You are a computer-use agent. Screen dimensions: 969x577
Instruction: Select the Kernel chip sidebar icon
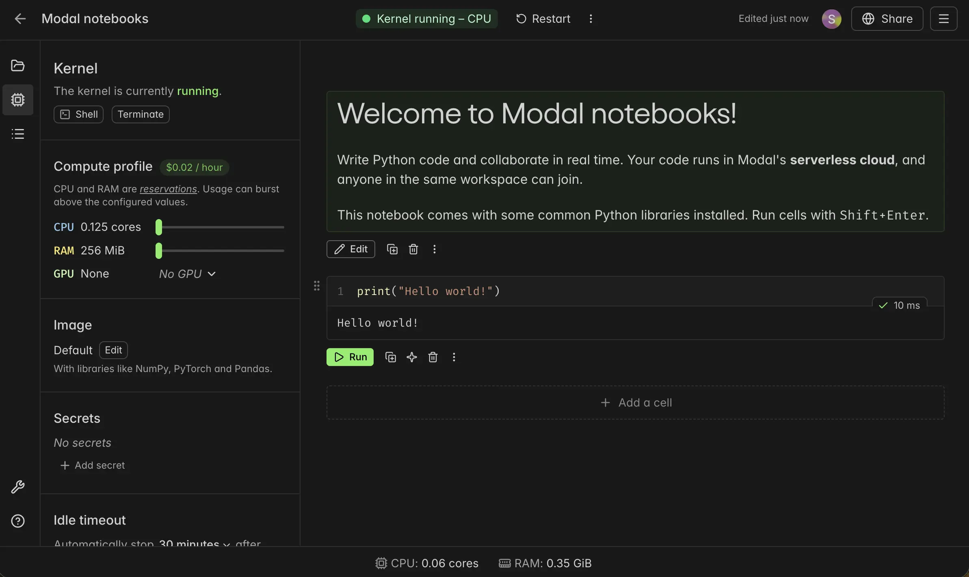17,99
